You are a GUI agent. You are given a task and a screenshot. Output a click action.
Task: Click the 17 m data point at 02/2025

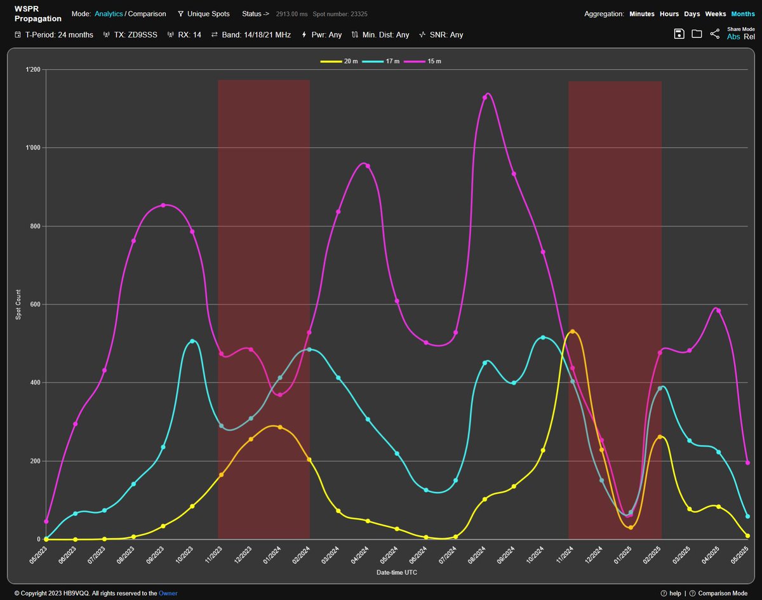[x=660, y=388]
